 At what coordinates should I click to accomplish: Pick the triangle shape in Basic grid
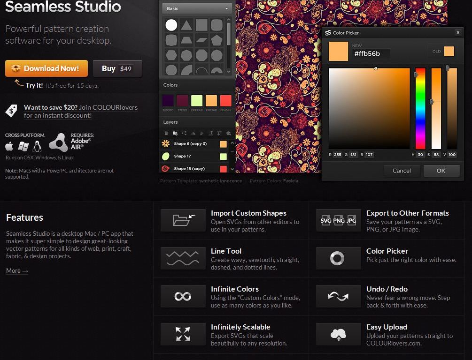pos(186,25)
